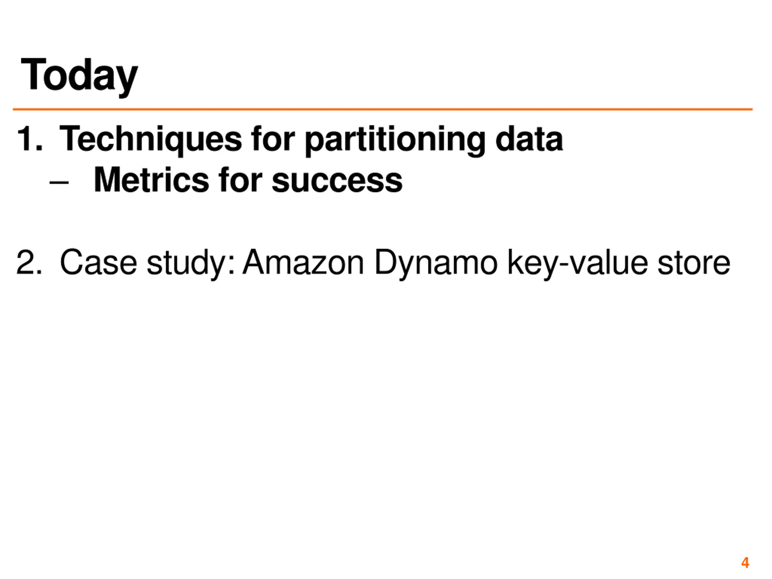Click the word "Amazon" in item two
Screen dimensions: 772x579
pos(303,262)
